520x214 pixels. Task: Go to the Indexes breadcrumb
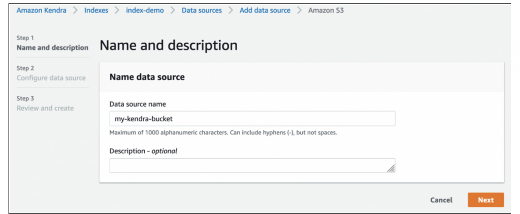point(96,10)
